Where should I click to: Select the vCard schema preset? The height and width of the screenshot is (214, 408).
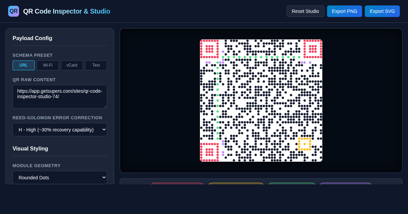pyautogui.click(x=72, y=65)
